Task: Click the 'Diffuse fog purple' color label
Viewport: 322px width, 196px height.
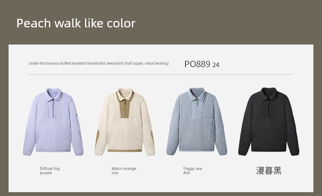Action: pos(50,171)
